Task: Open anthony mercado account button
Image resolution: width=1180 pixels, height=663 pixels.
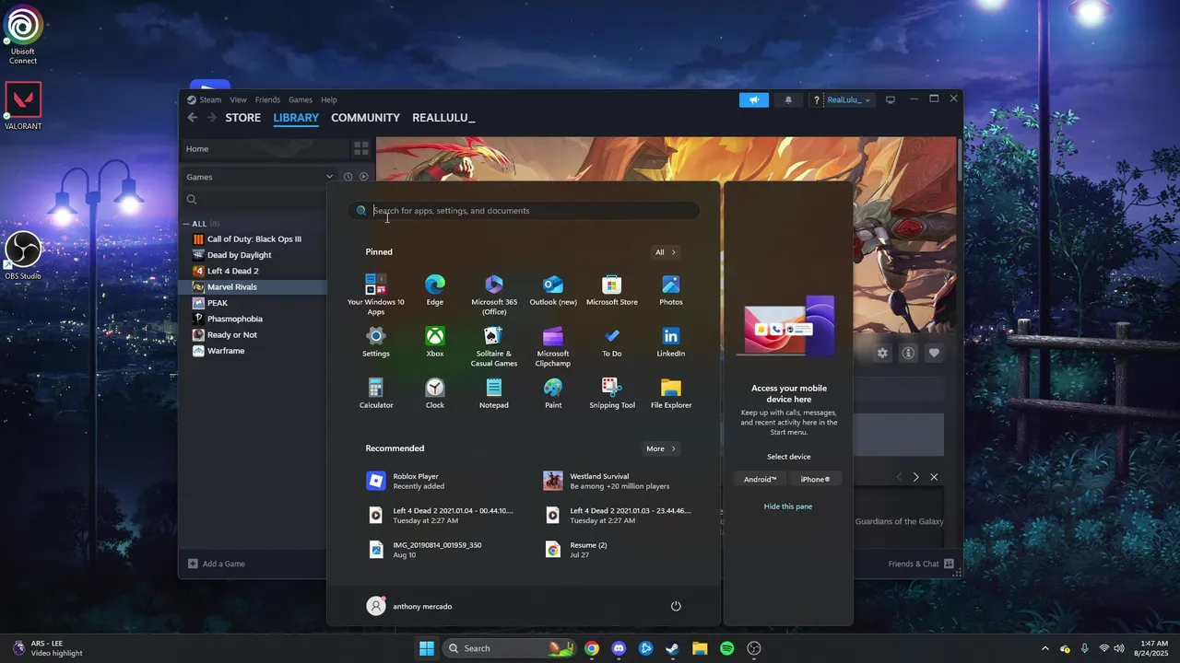Action: pos(410,606)
